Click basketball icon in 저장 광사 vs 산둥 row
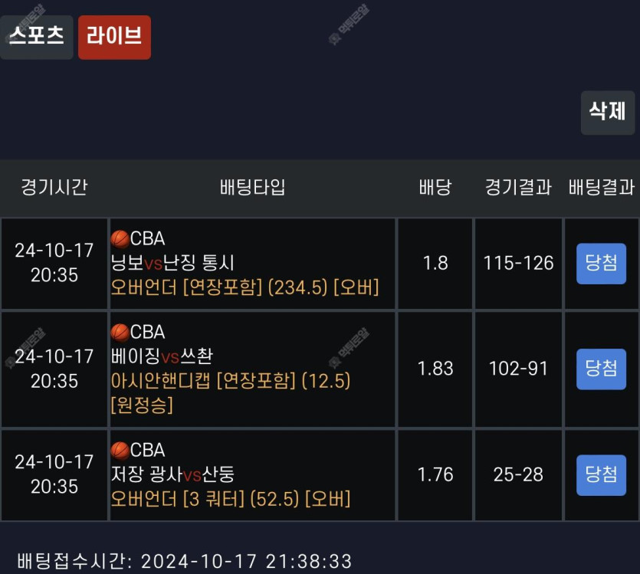Viewport: 640px width, 574px height. tap(120, 451)
